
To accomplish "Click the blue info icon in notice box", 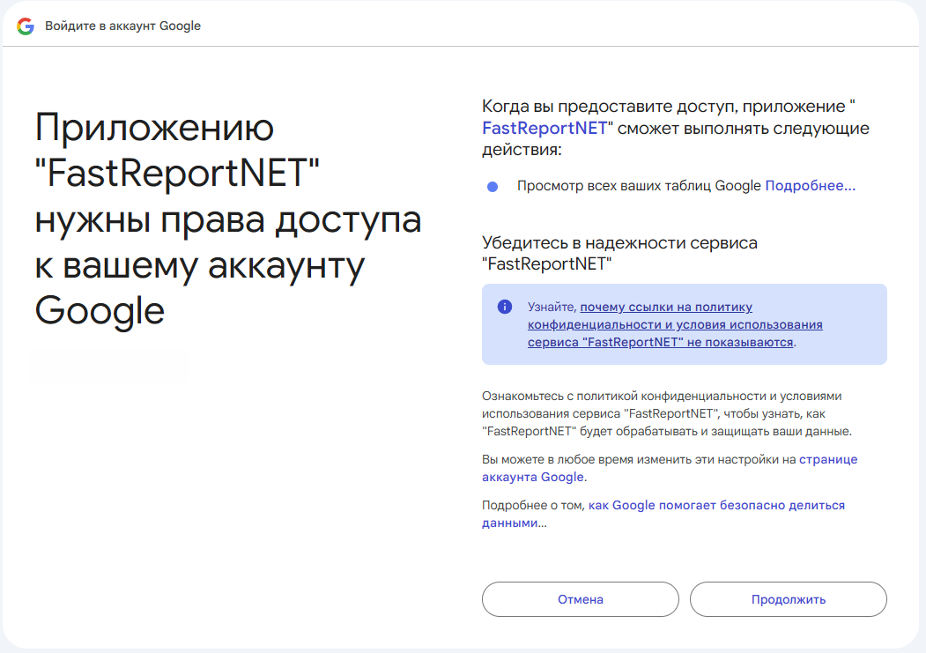I will coord(505,307).
